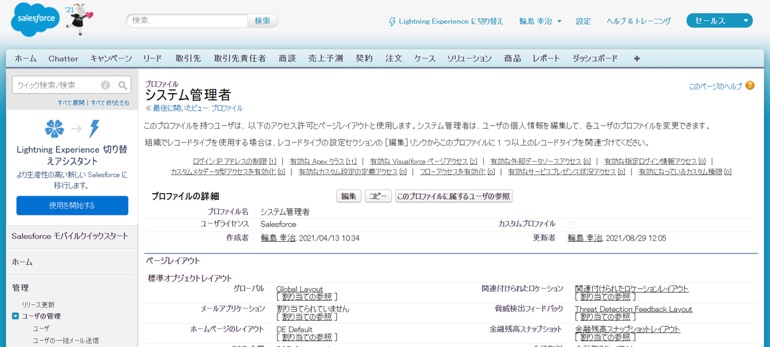
Task: Toggle the カスタムプロファイル checkbox
Action: (x=572, y=224)
